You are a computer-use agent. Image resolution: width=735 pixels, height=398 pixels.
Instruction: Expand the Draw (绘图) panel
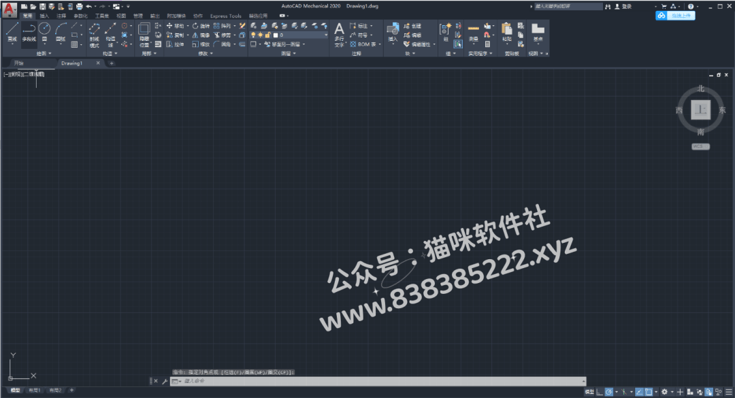tap(44, 54)
